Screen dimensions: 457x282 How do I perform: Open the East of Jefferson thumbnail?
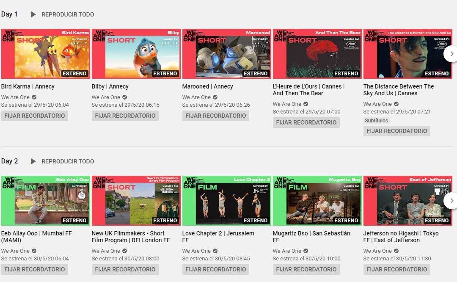[x=408, y=201]
